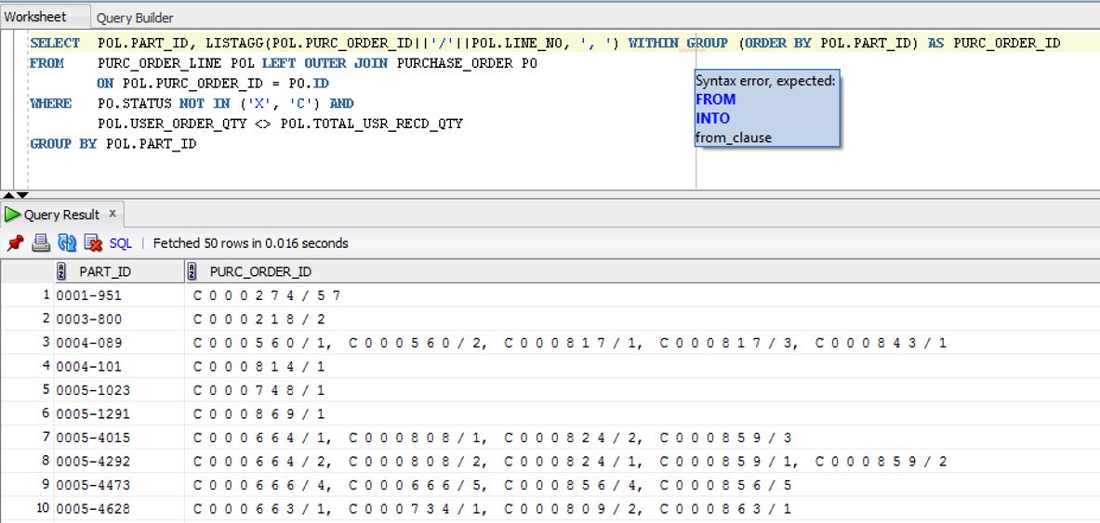
Task: Click the Fetched 50 rows status text
Action: pyautogui.click(x=250, y=243)
